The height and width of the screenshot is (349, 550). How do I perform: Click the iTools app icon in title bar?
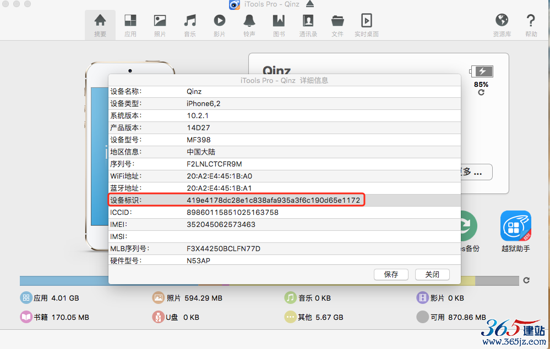coord(235,4)
